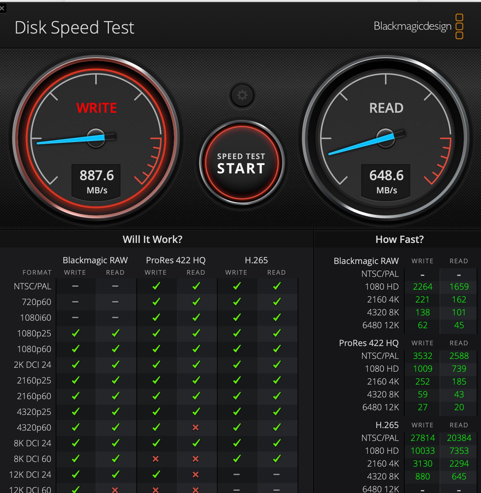Viewport: 481px width, 493px height.
Task: Close the window with the X icon
Action: point(2,8)
